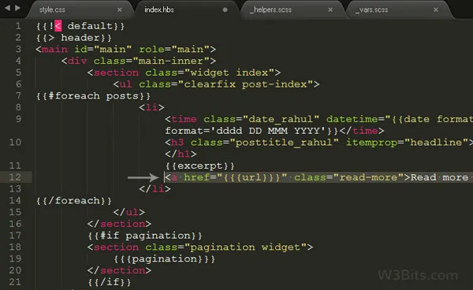Open the _helpers.scss tab
This screenshot has width=473, height=290.
(x=271, y=10)
